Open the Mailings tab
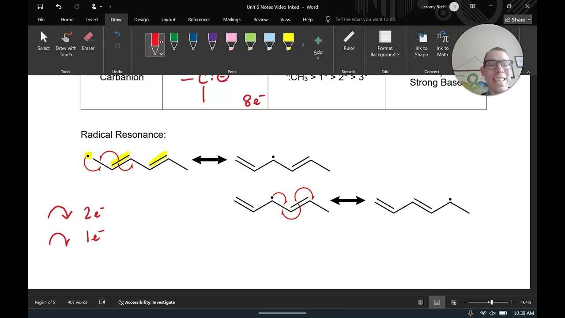Image resolution: width=565 pixels, height=318 pixels. tap(232, 19)
